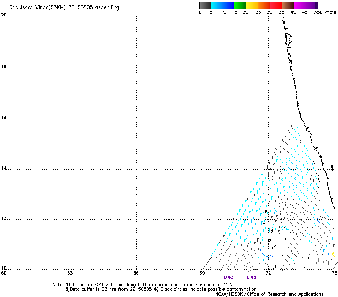Click the longitude label '69'
The height and width of the screenshot is (297, 338).
[202, 273]
